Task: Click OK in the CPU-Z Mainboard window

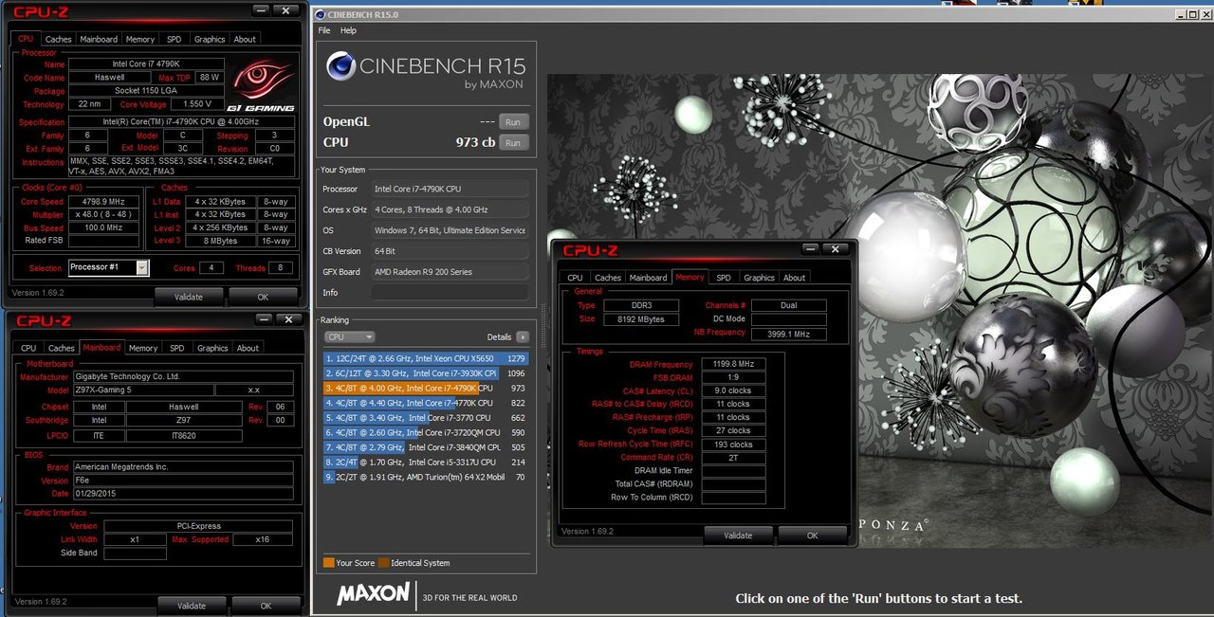Action: coord(266,606)
